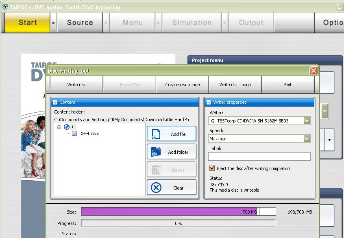Open the green dropdown in Project menu
The width and height of the screenshot is (344, 238).
pos(325,111)
